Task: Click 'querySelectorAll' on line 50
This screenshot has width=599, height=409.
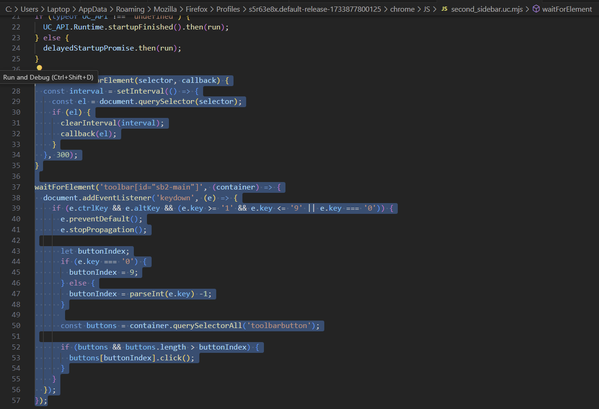Action: (x=208, y=326)
